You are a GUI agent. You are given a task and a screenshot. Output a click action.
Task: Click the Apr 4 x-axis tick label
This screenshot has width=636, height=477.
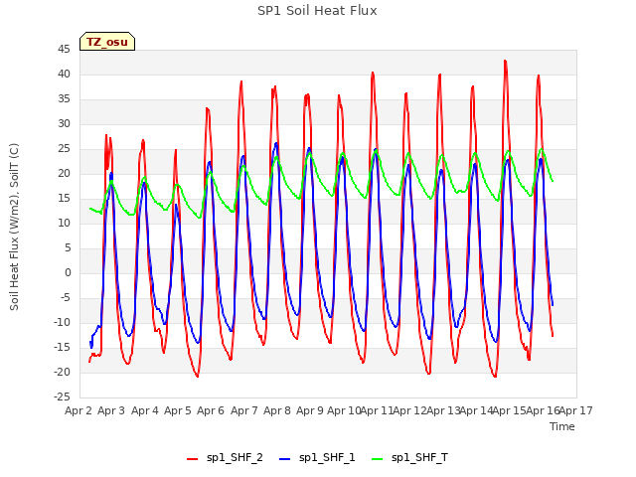pyautogui.click(x=145, y=410)
